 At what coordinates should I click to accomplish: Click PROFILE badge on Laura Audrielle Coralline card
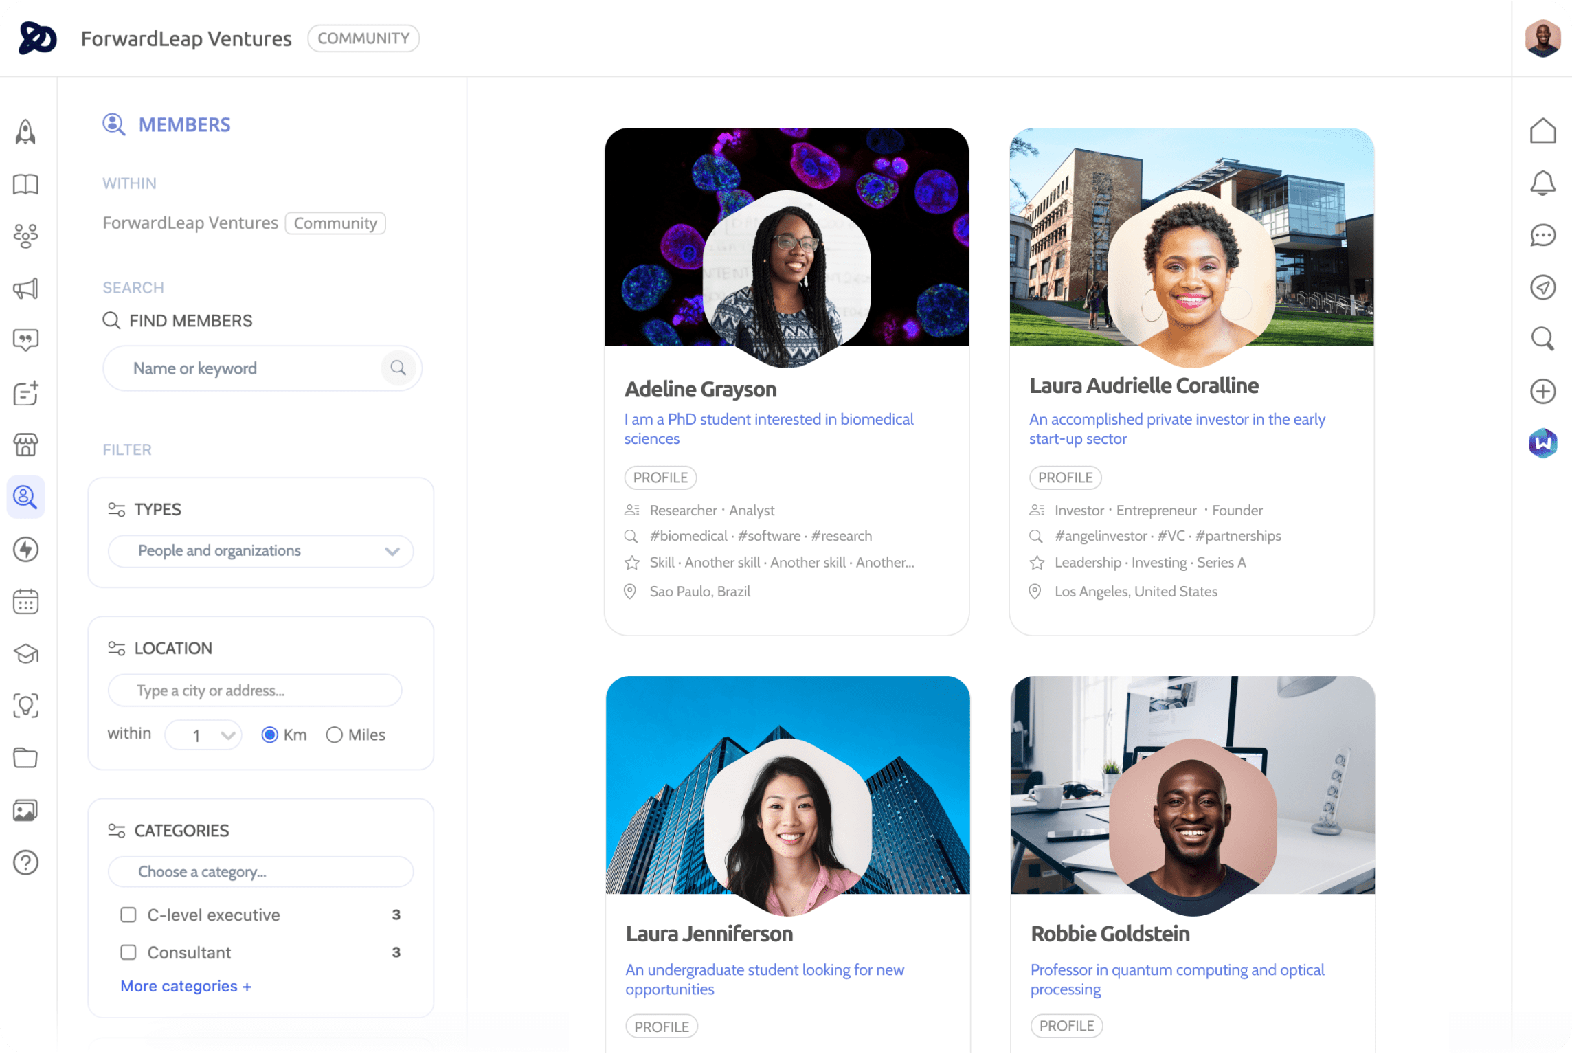click(1065, 478)
